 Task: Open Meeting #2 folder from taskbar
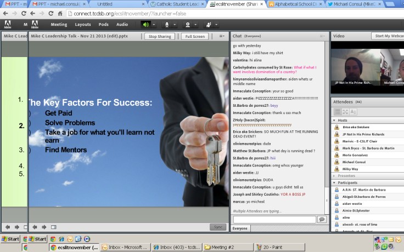[x=228, y=248]
